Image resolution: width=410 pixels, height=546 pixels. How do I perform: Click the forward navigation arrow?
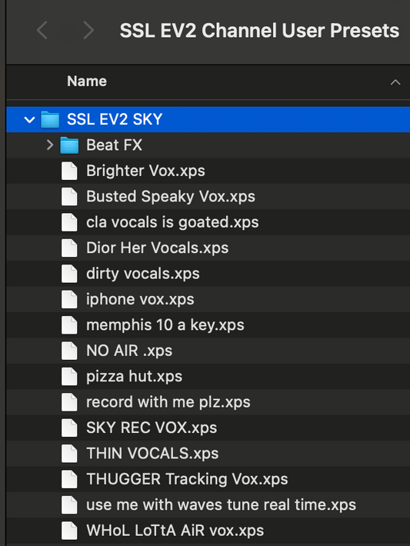[x=88, y=30]
